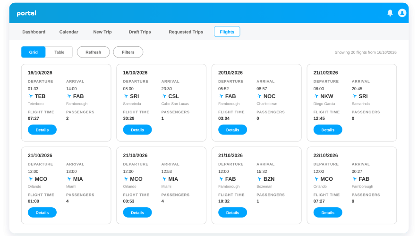The height and width of the screenshot is (236, 418).
Task: Click plane icon beside FAB arriving 00:27
Action: (355, 179)
